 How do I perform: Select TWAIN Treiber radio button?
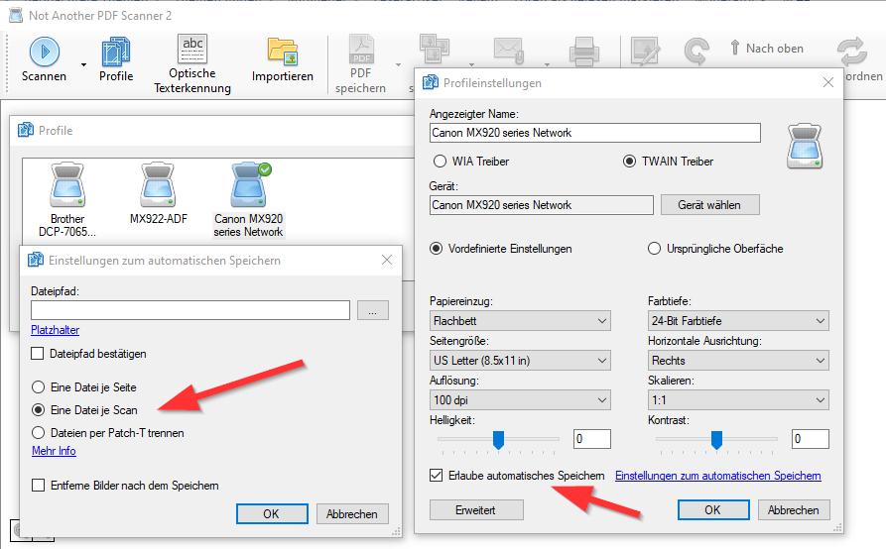point(629,162)
